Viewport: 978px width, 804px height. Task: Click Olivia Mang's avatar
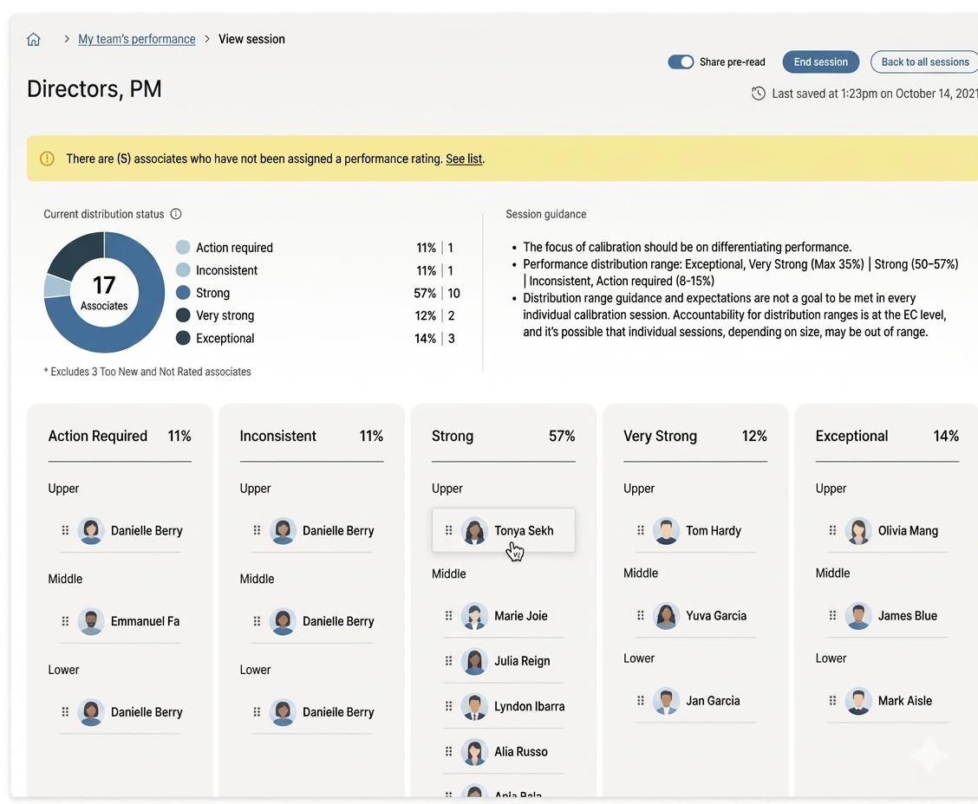858,531
